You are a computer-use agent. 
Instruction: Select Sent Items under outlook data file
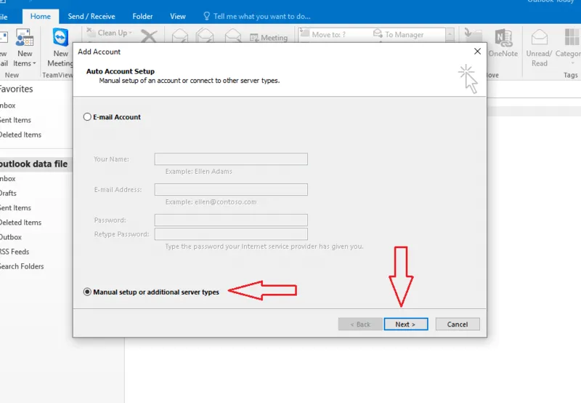15,208
